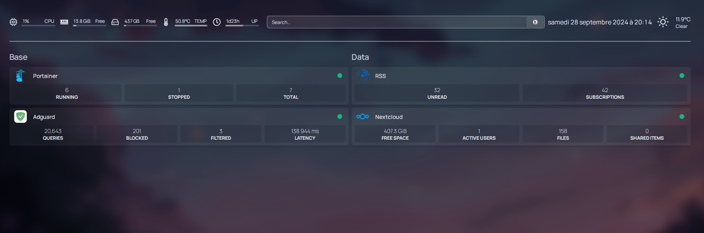Click the CPU chip icon
Image resolution: width=704 pixels, height=233 pixels.
click(13, 22)
